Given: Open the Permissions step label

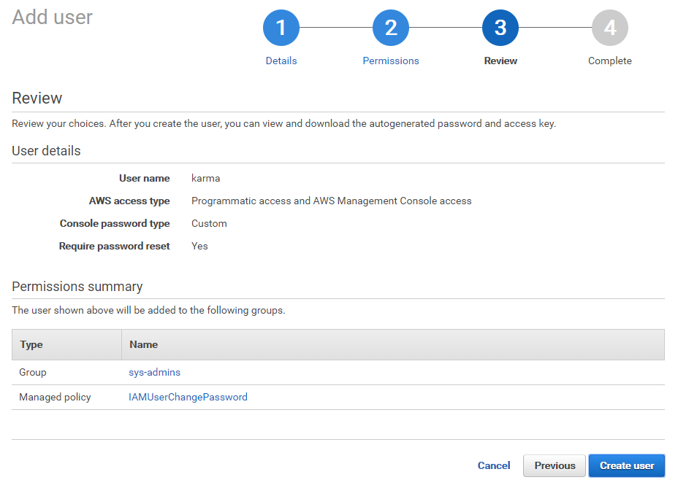Looking at the screenshot, I should (x=391, y=61).
